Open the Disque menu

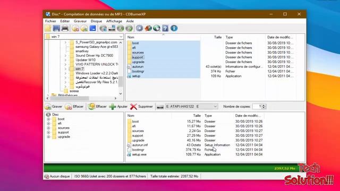pos(96,21)
